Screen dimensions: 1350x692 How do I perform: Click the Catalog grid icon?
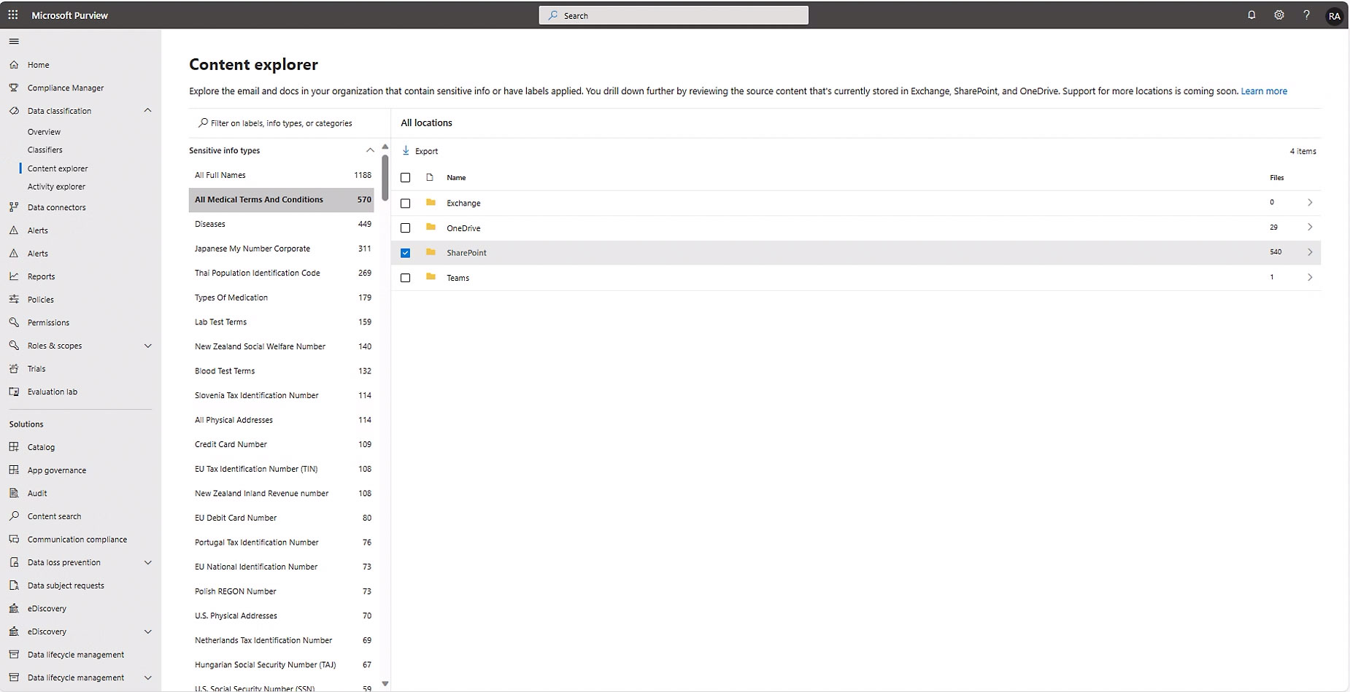tap(14, 447)
